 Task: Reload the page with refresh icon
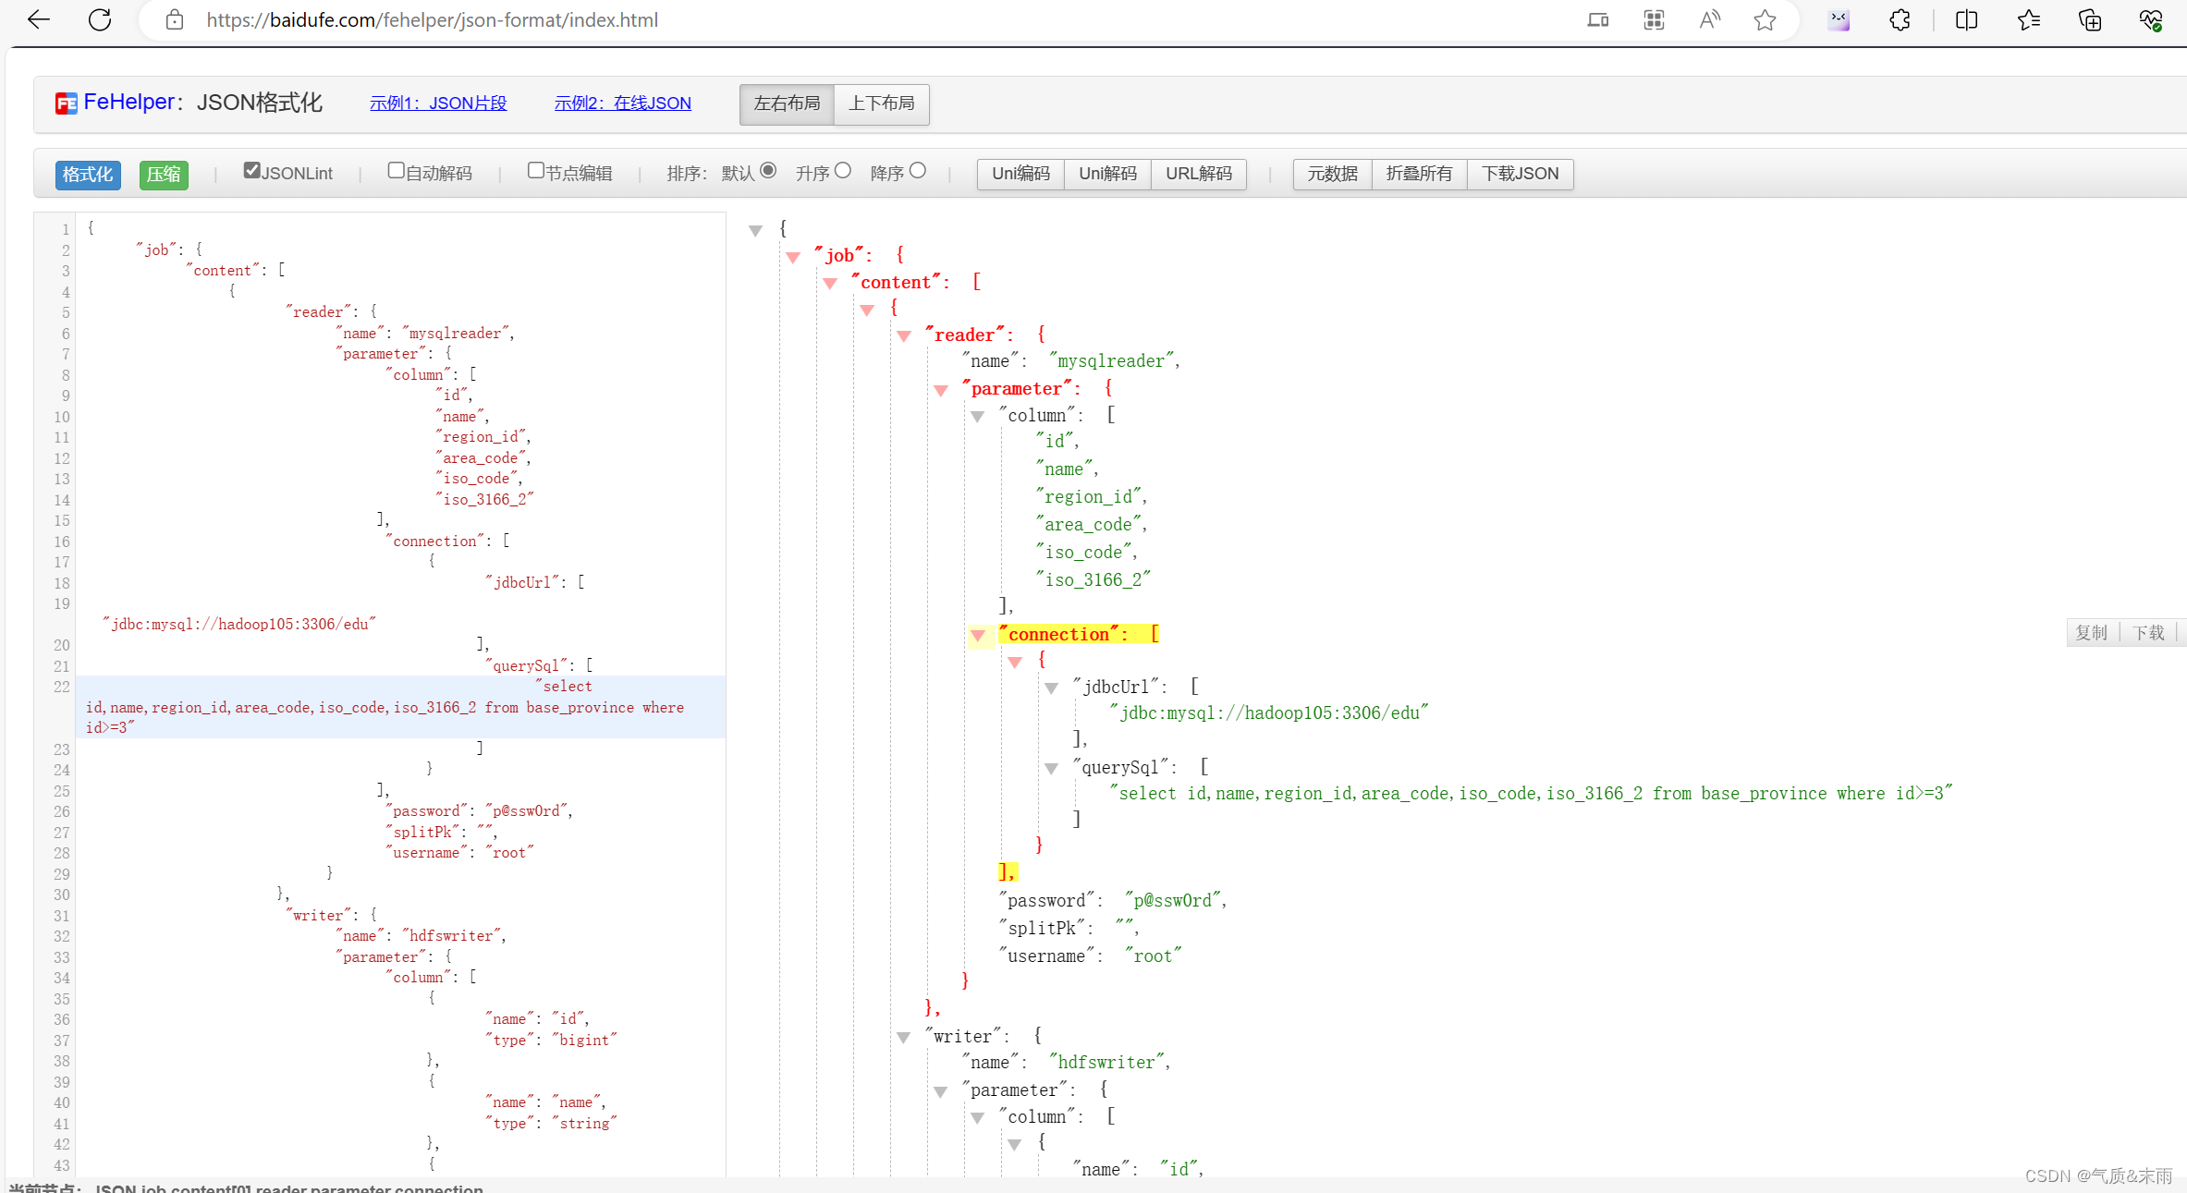pos(100,19)
